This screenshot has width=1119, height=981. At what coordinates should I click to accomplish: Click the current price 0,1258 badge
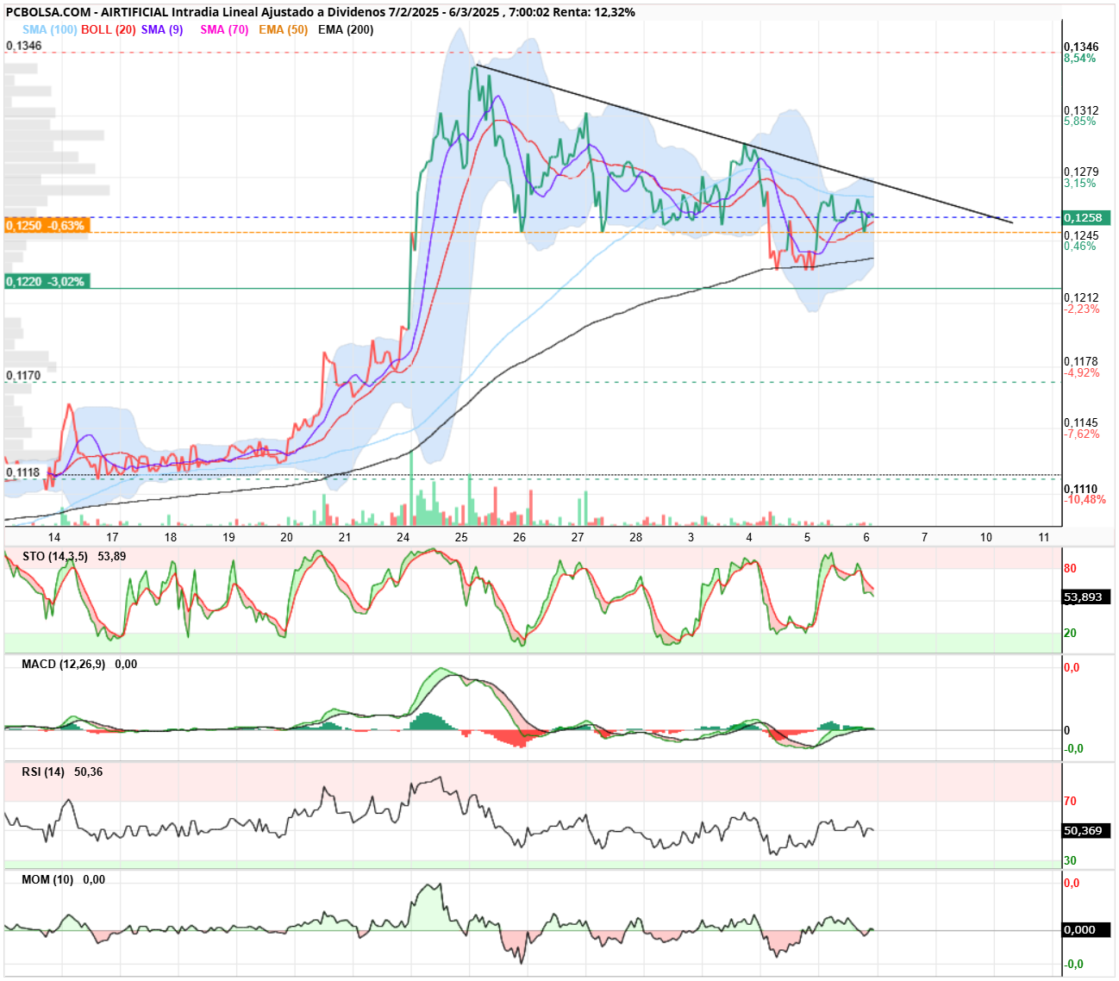(1087, 217)
